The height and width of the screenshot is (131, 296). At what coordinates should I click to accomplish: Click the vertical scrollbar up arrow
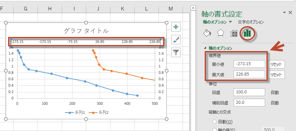(193, 8)
